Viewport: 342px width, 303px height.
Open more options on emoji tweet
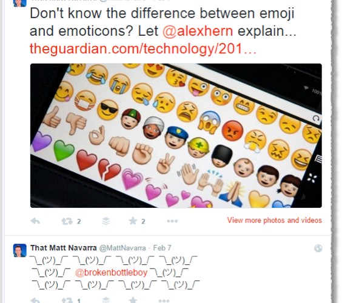click(x=172, y=221)
